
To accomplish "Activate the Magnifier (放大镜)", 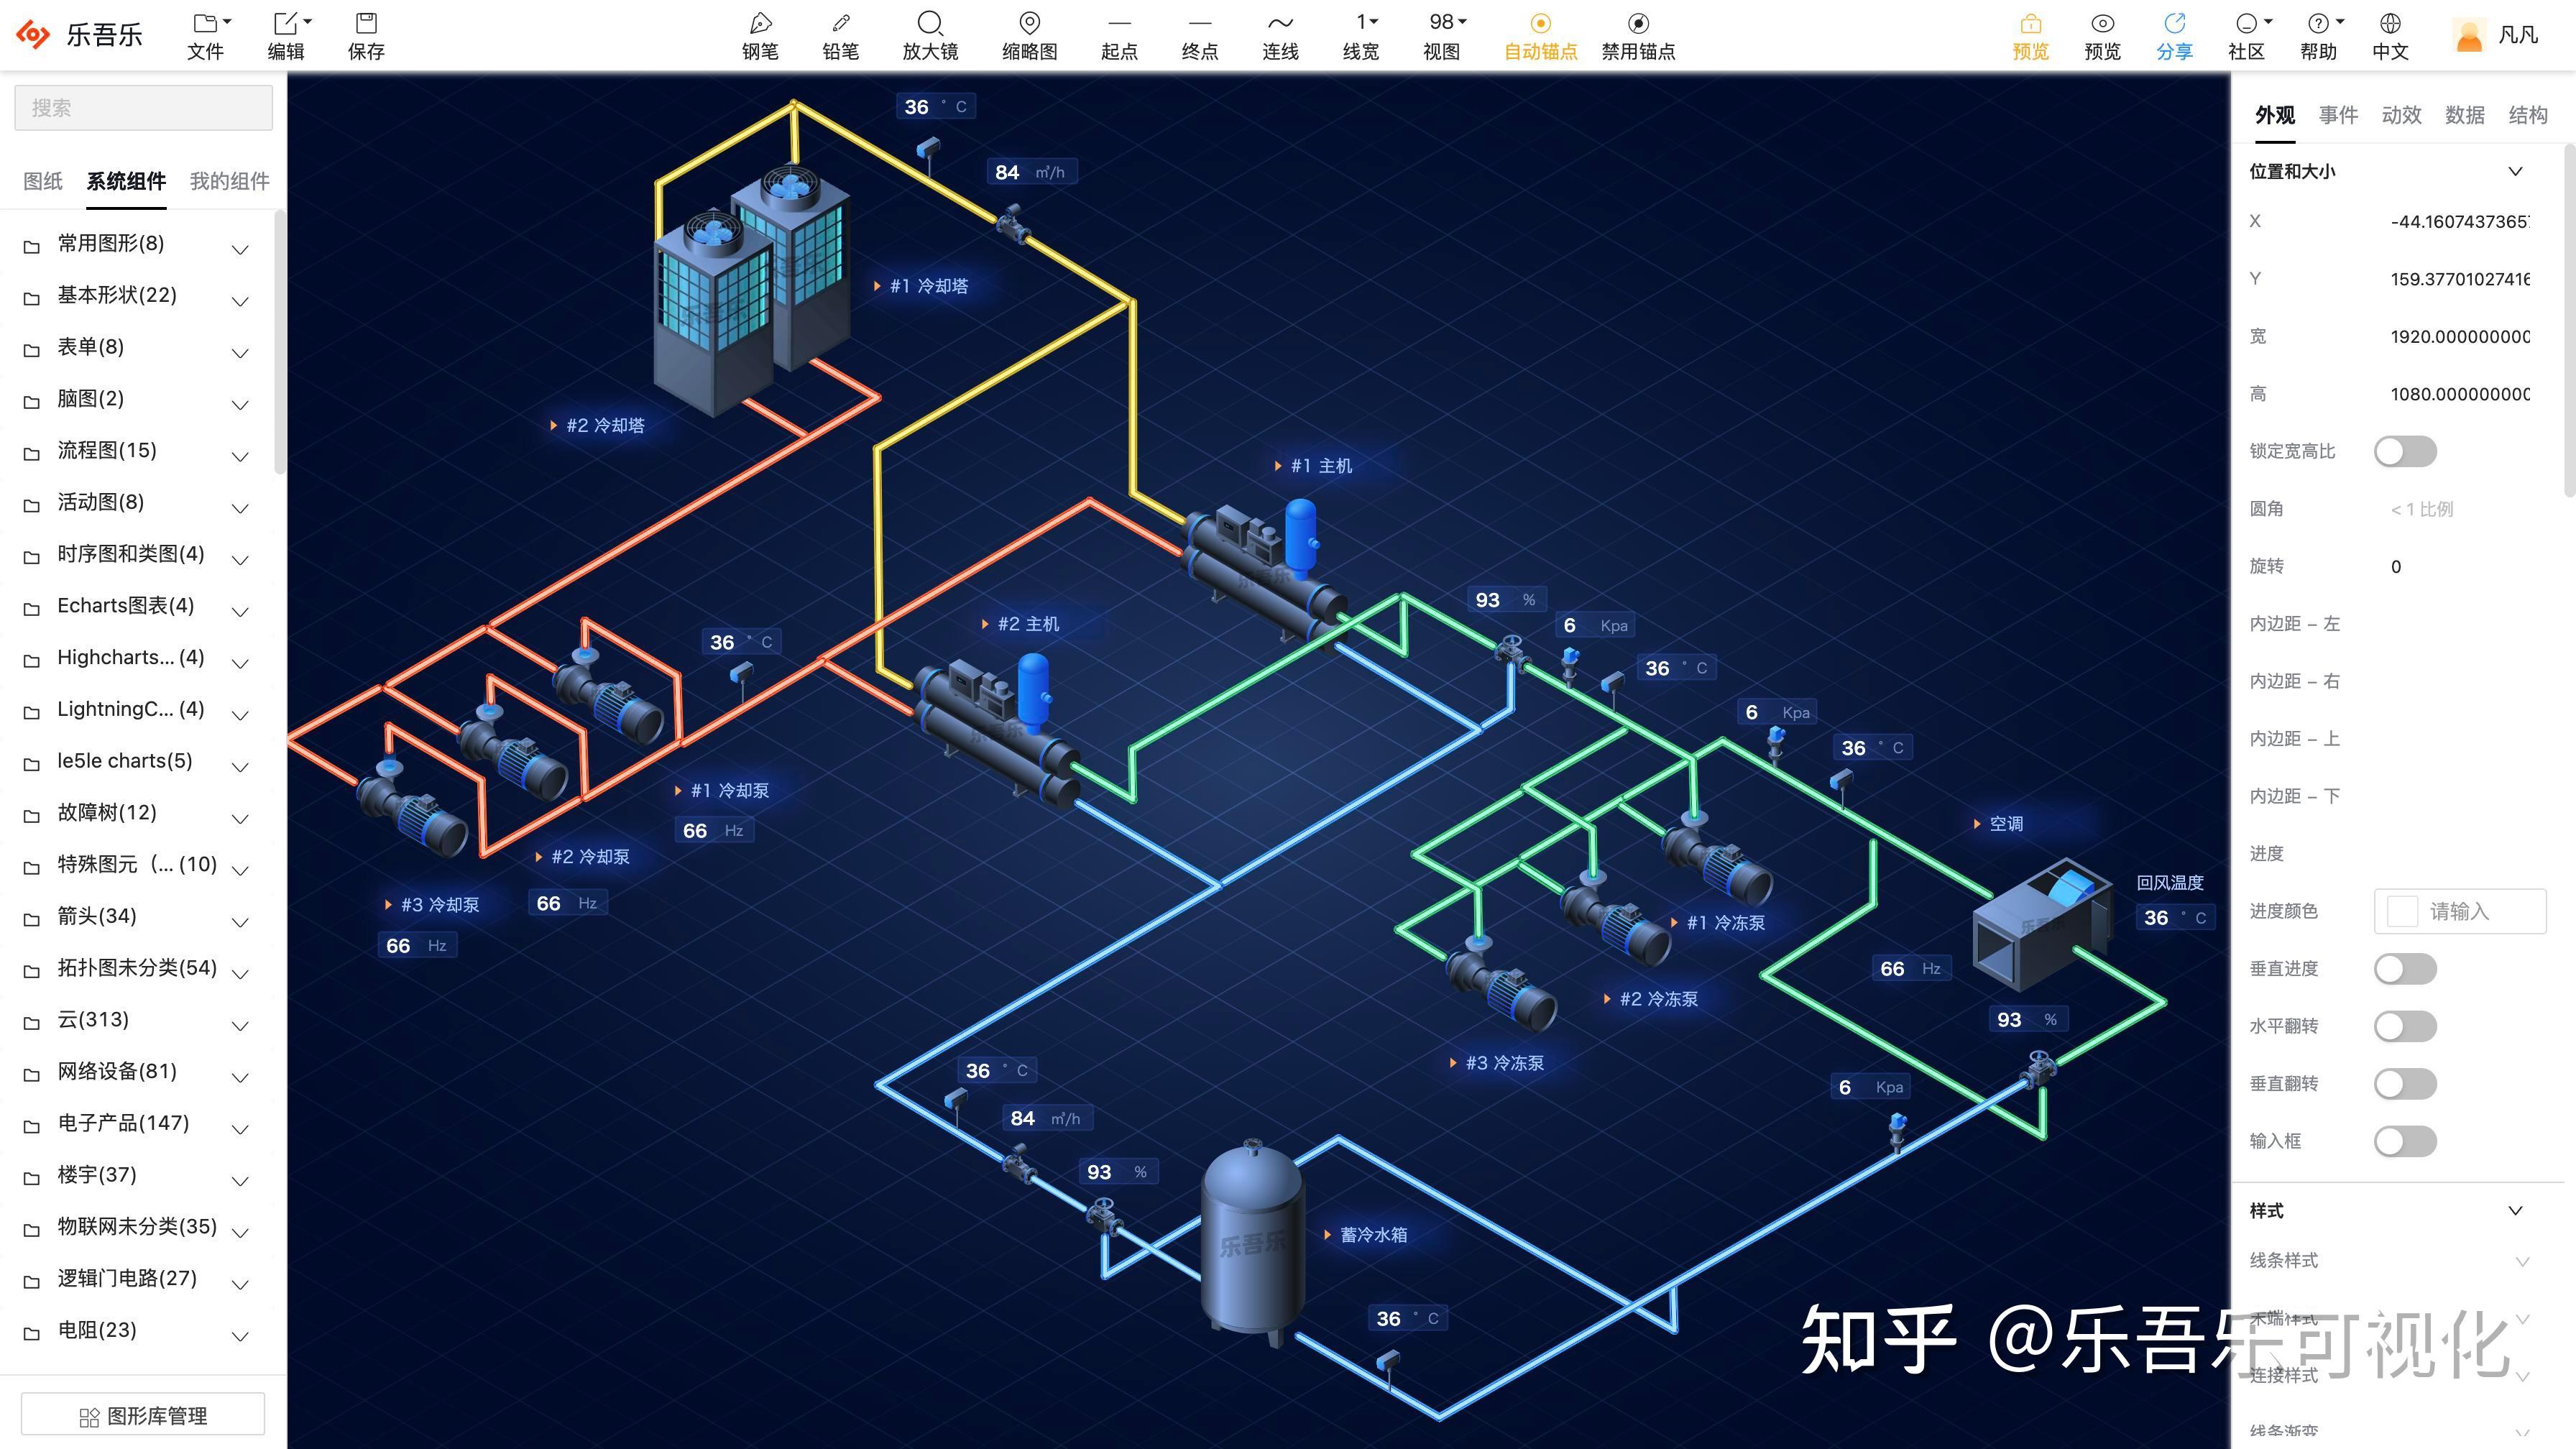I will coord(929,33).
